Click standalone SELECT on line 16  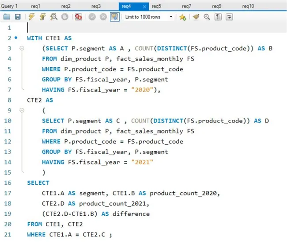pyautogui.click(x=38, y=183)
